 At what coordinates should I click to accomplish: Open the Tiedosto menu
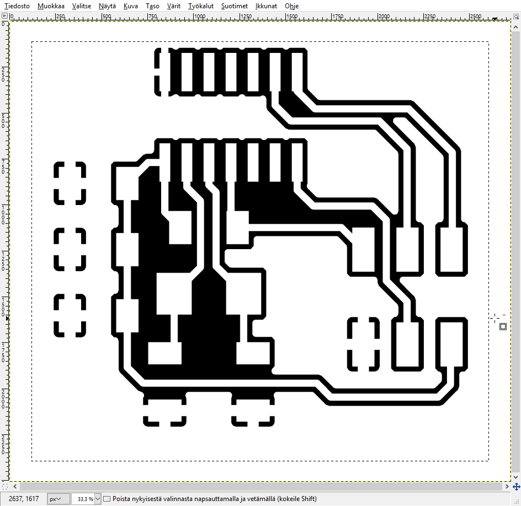tap(17, 6)
